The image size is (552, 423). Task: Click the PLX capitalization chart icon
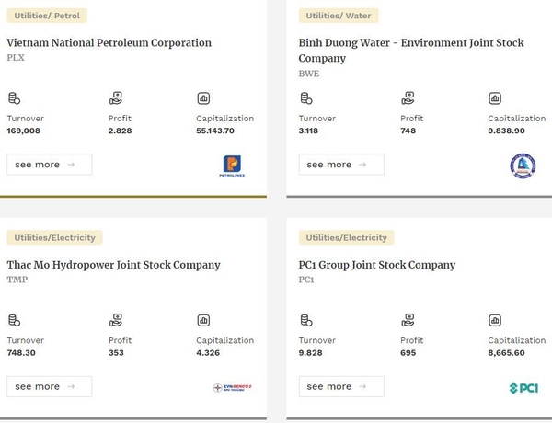(203, 98)
